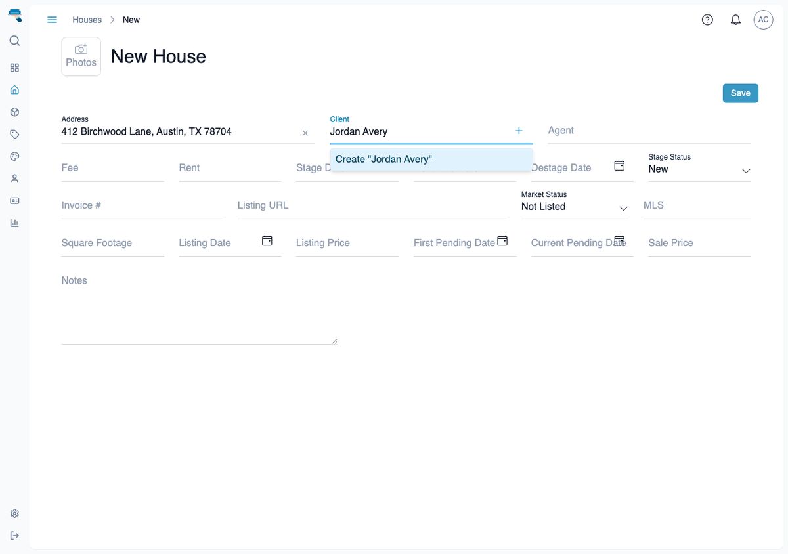Click the logout icon in sidebar
Screen dimensions: 788x554
14,536
